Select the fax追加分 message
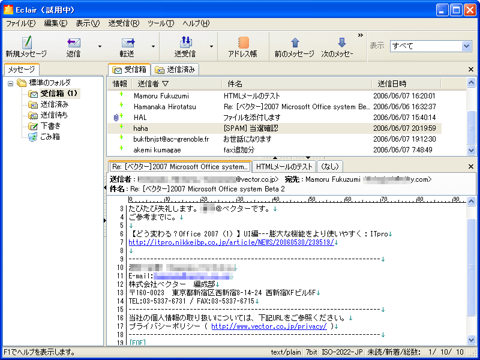 click(x=275, y=150)
